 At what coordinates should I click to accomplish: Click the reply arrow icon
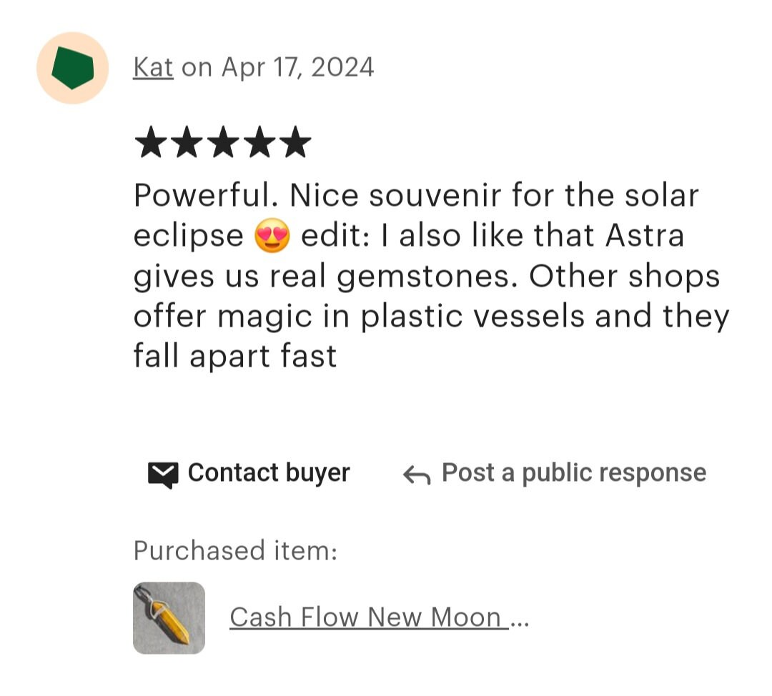pos(417,475)
